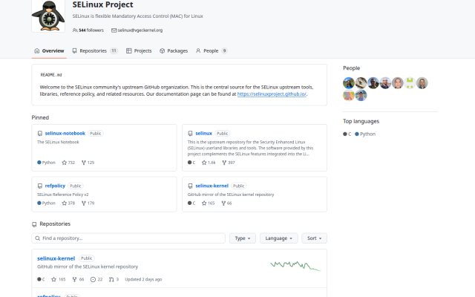Click third member avatar under People
This screenshot has width=475, height=297.
(x=373, y=82)
